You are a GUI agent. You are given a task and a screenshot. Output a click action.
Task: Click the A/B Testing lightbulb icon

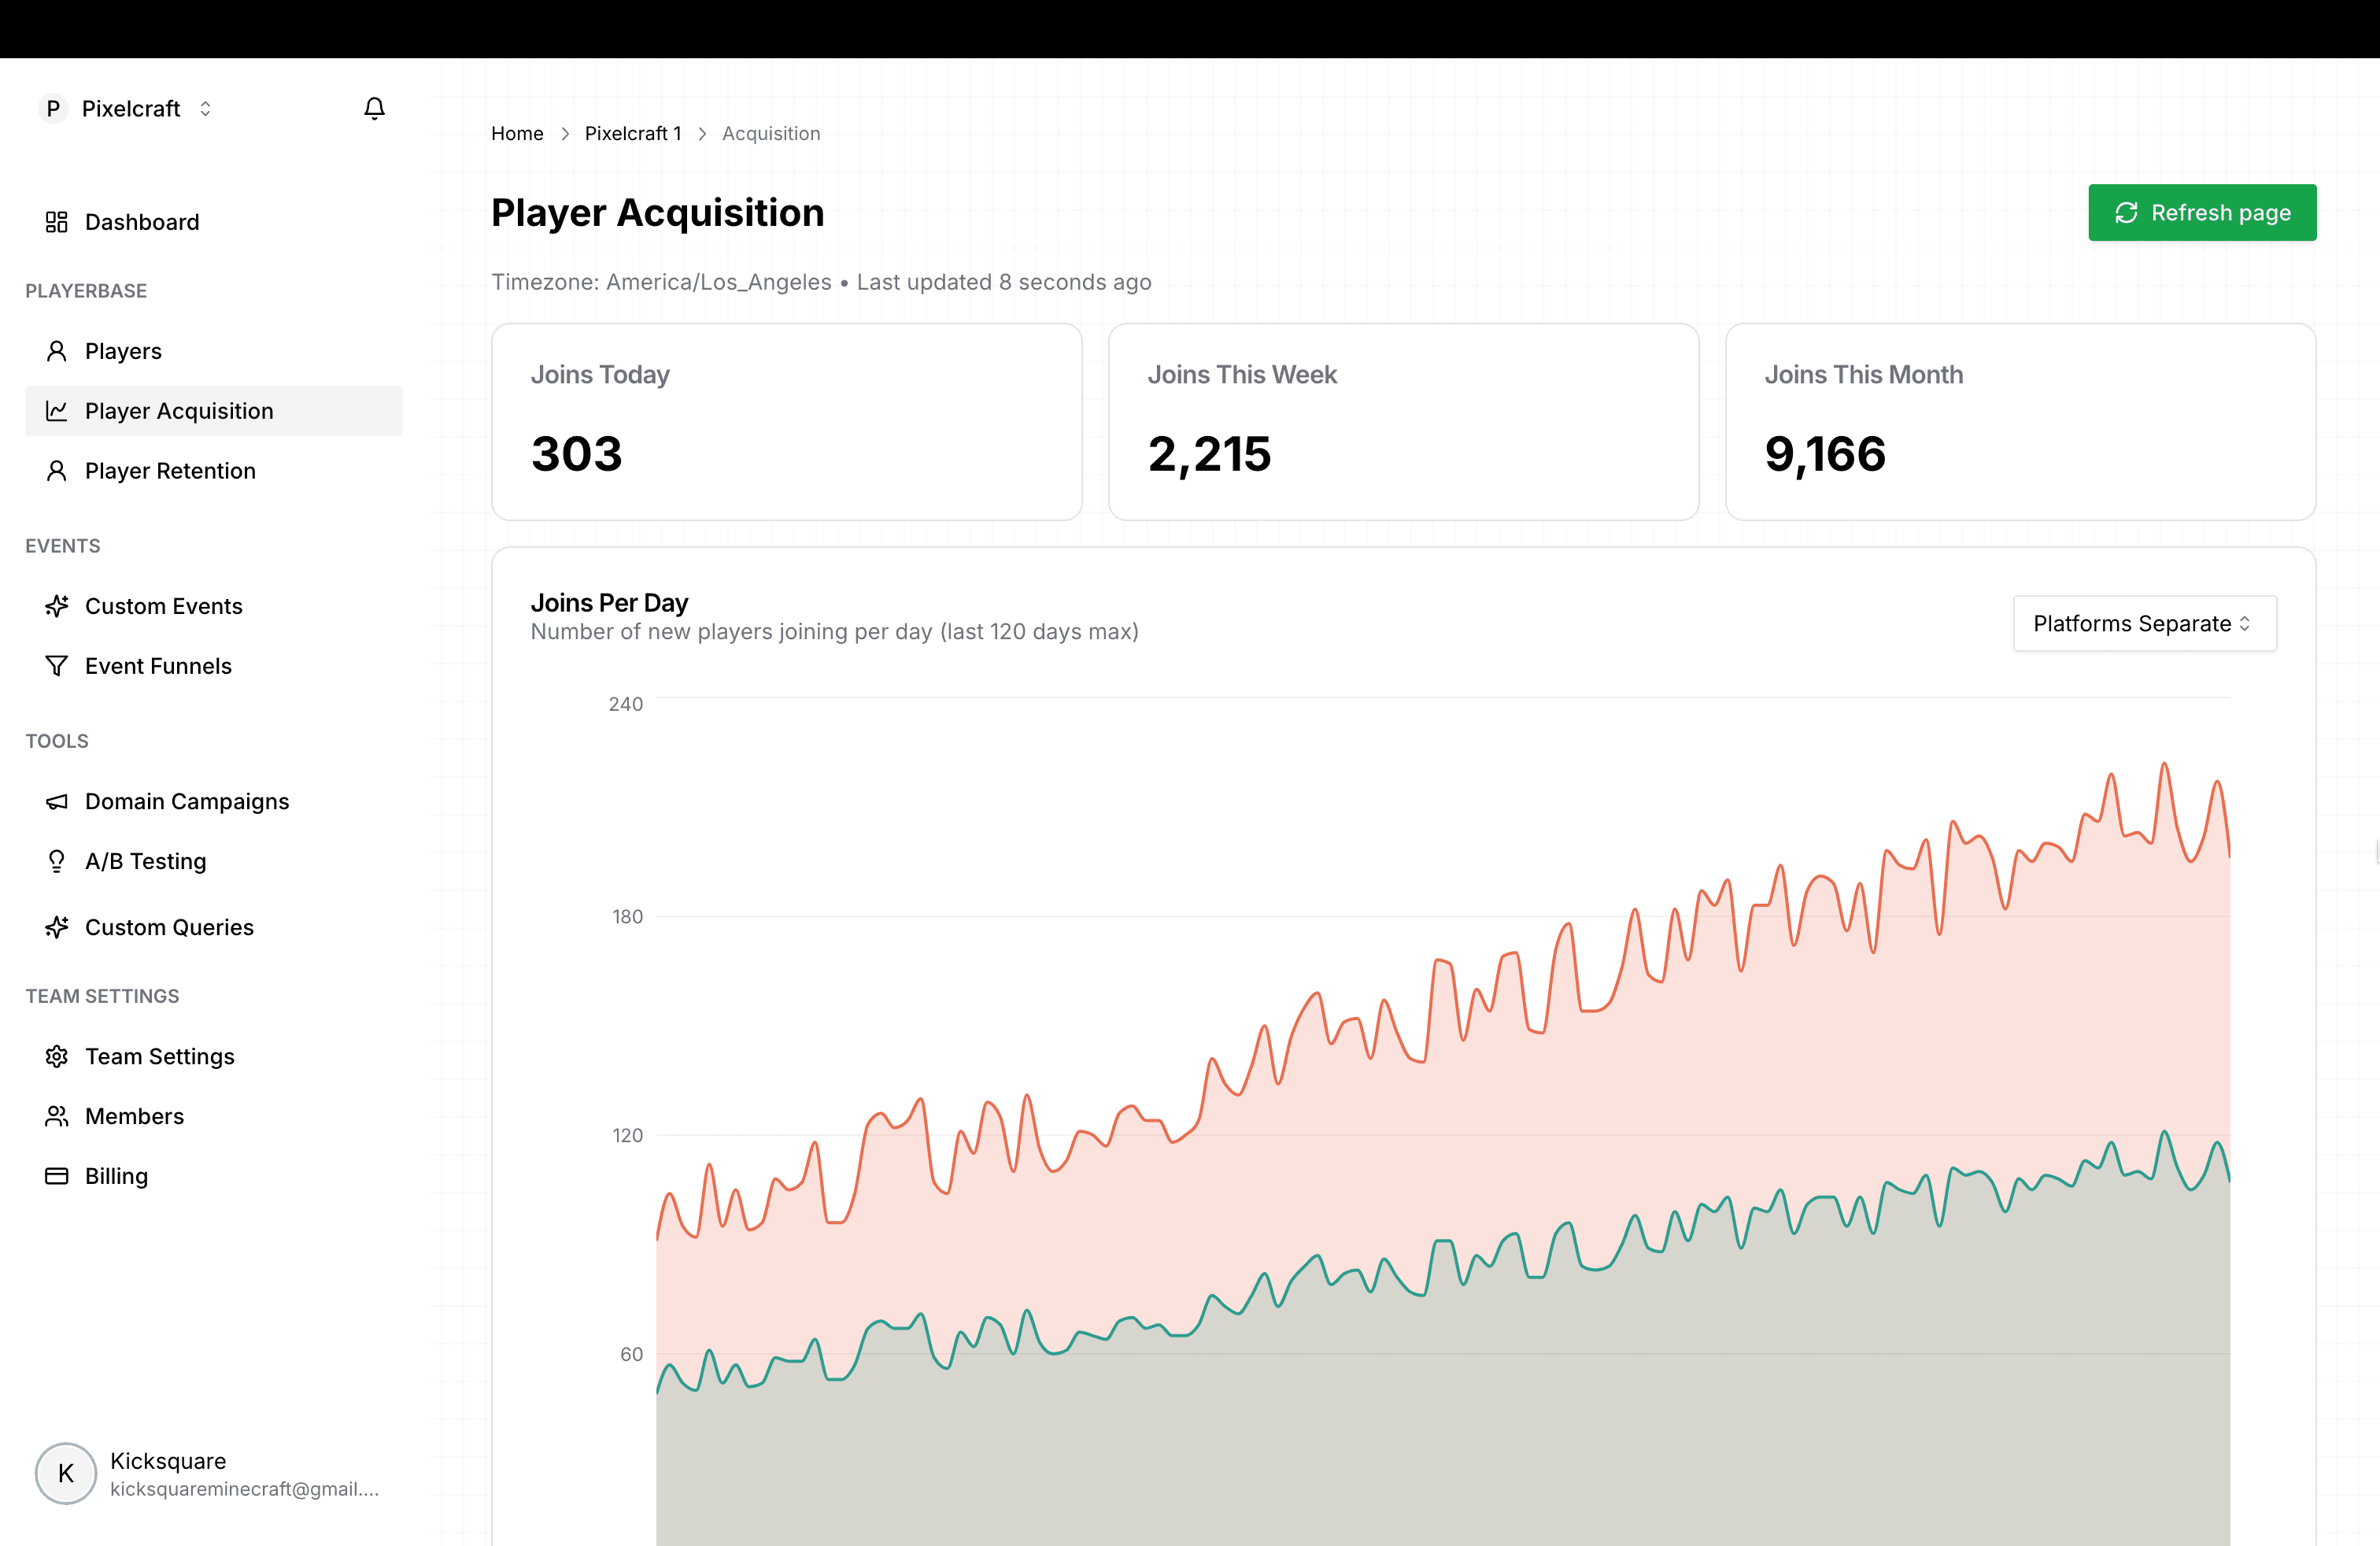coord(57,860)
